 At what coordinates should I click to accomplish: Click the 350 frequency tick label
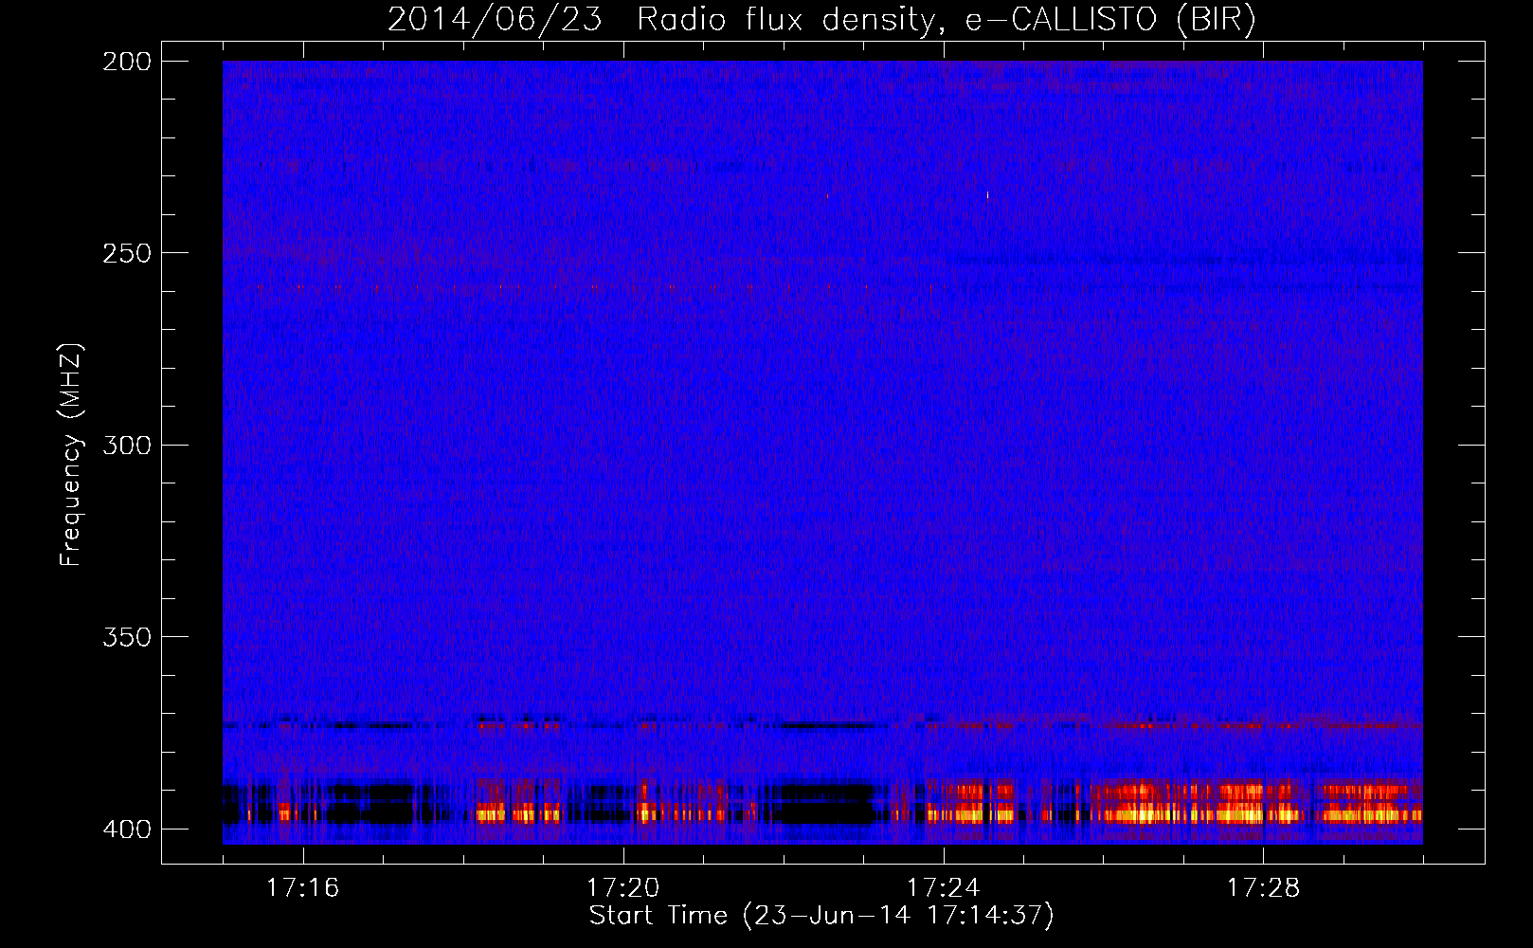(126, 637)
